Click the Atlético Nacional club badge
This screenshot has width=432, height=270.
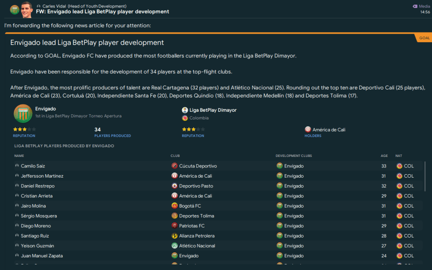[175, 246]
